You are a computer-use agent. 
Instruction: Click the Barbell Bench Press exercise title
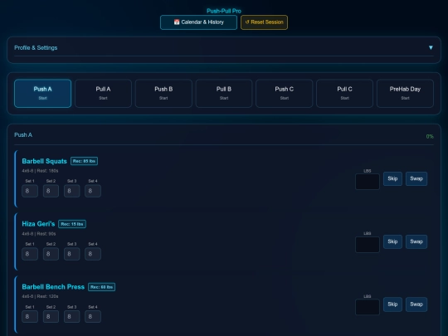(53, 287)
